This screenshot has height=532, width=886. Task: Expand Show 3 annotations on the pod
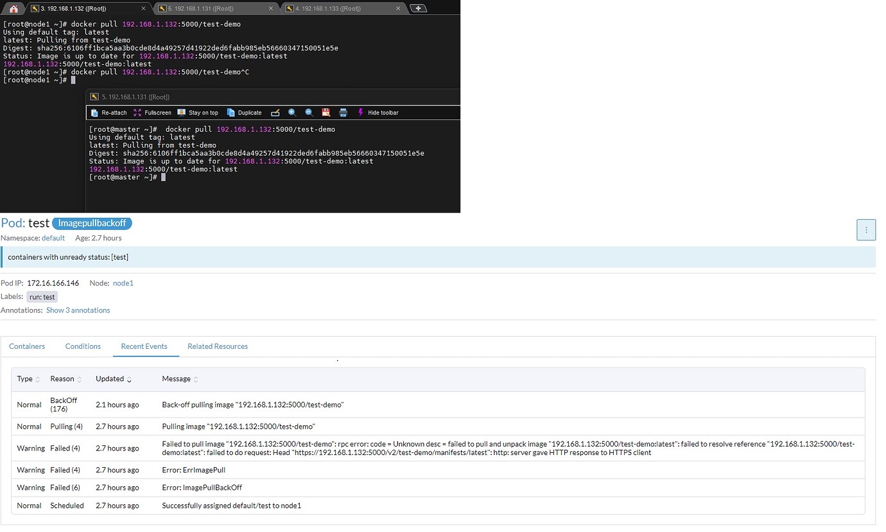coord(78,310)
